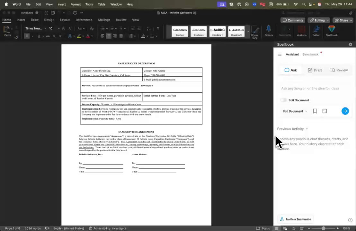This screenshot has height=231, width=356.
Task: Open the Editing mode dropdown
Action: 319,20
